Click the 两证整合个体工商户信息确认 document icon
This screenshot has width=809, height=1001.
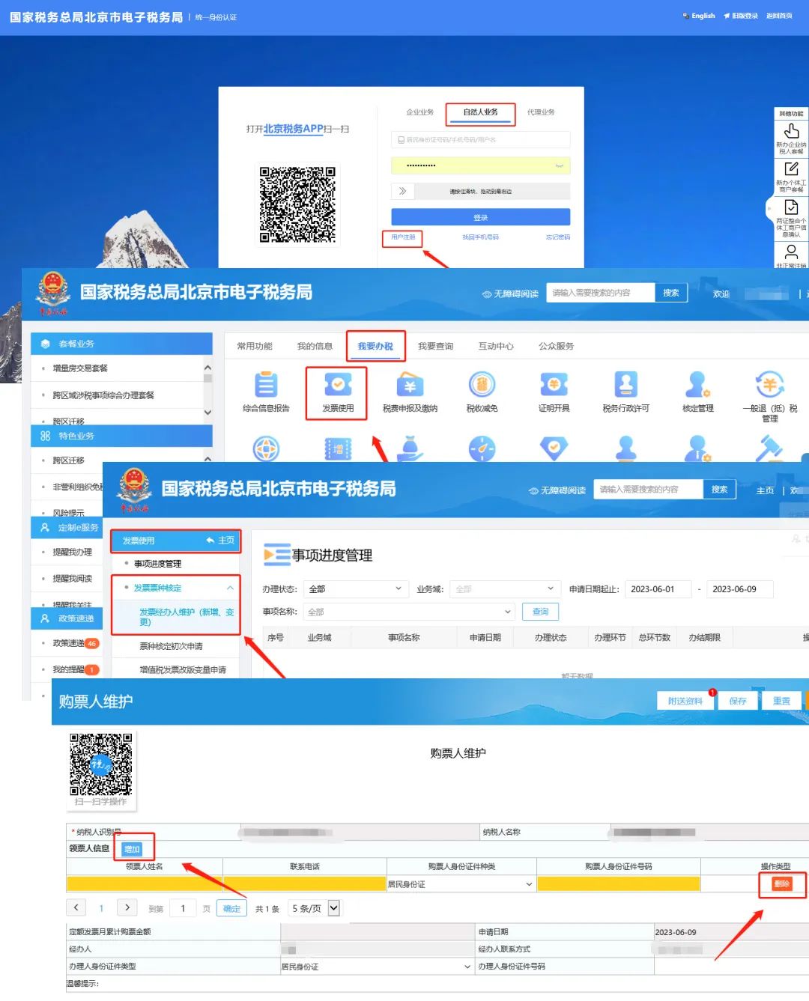click(791, 207)
